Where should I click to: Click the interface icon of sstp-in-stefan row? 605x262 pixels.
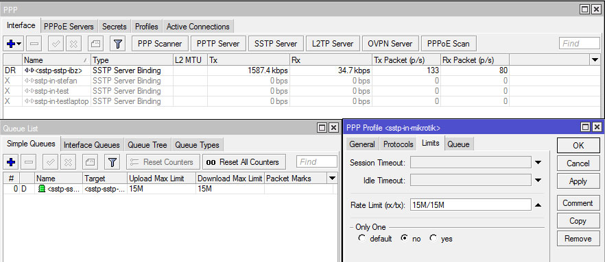click(29, 81)
